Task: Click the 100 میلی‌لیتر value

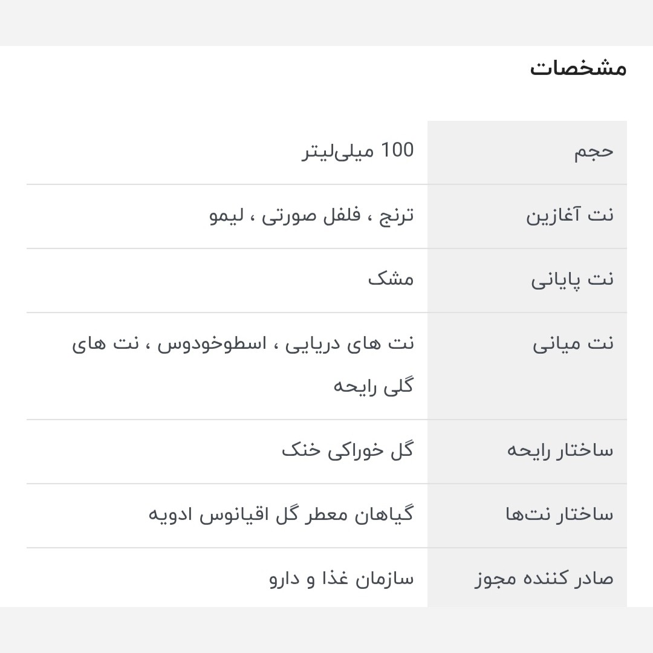Action: [x=358, y=151]
